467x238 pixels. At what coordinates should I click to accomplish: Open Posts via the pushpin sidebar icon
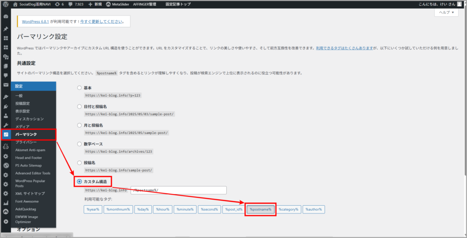[x=5, y=29]
